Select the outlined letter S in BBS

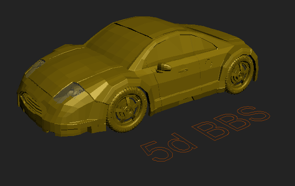[x=253, y=113]
